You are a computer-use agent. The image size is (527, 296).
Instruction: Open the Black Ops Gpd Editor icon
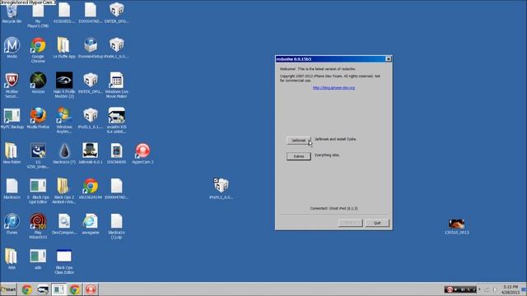click(x=38, y=191)
